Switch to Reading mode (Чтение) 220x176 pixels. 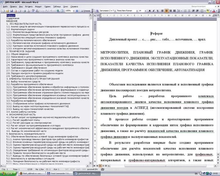[85, 11]
